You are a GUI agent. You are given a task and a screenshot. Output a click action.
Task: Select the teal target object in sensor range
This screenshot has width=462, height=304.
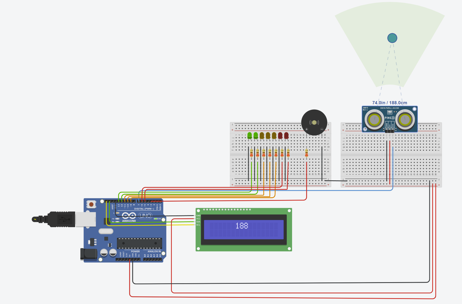click(392, 38)
